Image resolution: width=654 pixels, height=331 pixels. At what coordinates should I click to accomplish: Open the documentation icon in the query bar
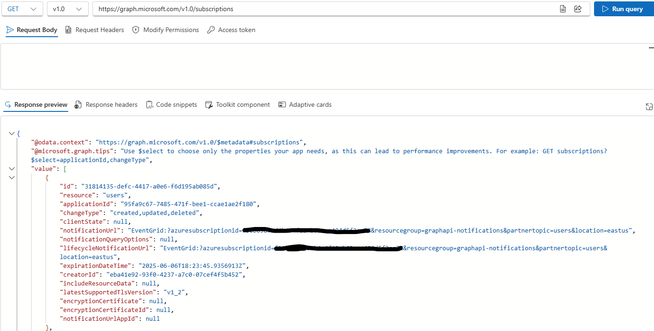(x=563, y=9)
